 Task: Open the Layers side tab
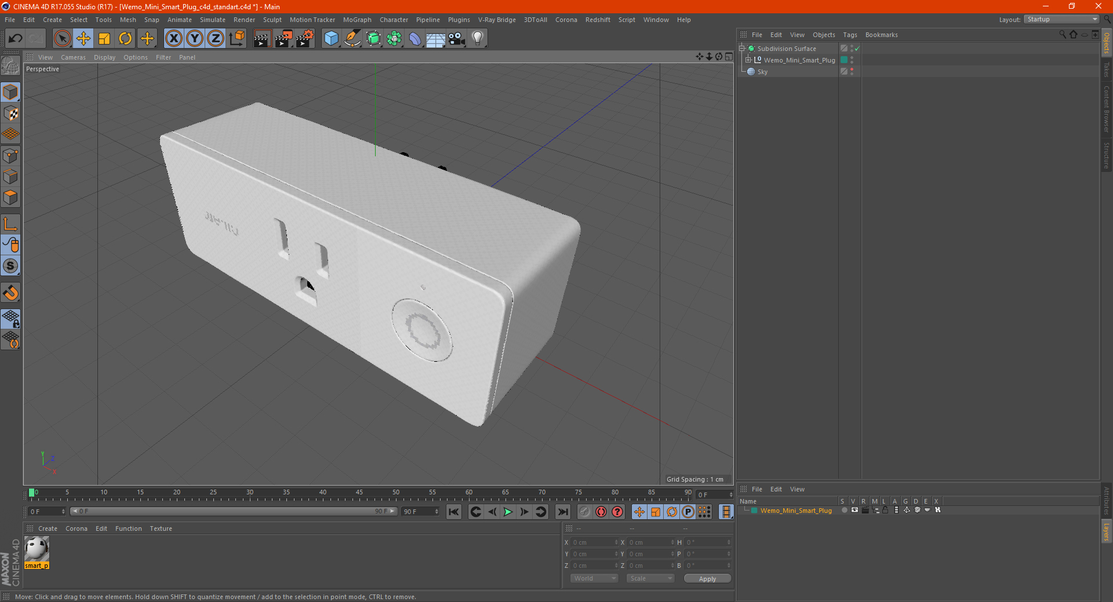tap(1106, 531)
